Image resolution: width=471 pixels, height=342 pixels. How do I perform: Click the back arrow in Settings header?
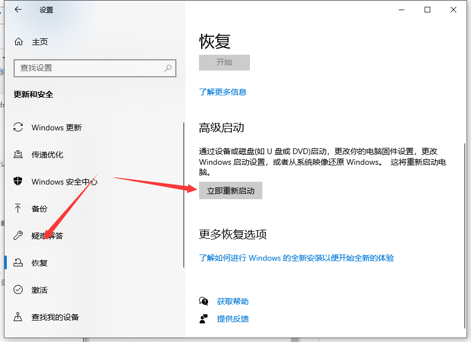click(18, 10)
